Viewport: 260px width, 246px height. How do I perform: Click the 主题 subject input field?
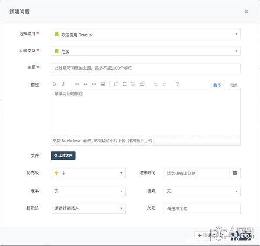coord(146,68)
